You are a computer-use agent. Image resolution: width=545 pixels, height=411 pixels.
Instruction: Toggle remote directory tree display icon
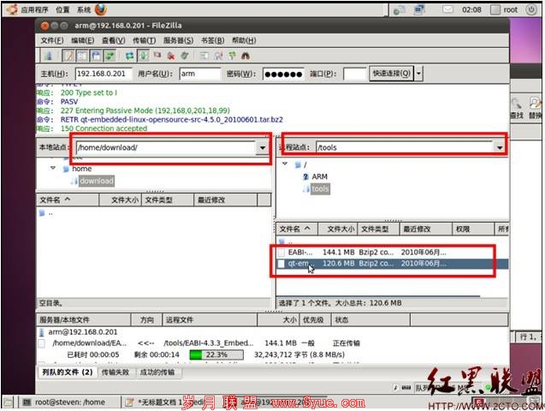96,56
